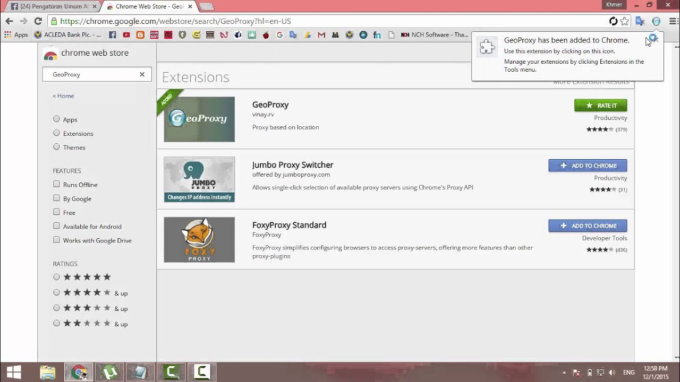Open the red apple bookmark icon
This screenshot has width=680, height=382.
pos(266,35)
